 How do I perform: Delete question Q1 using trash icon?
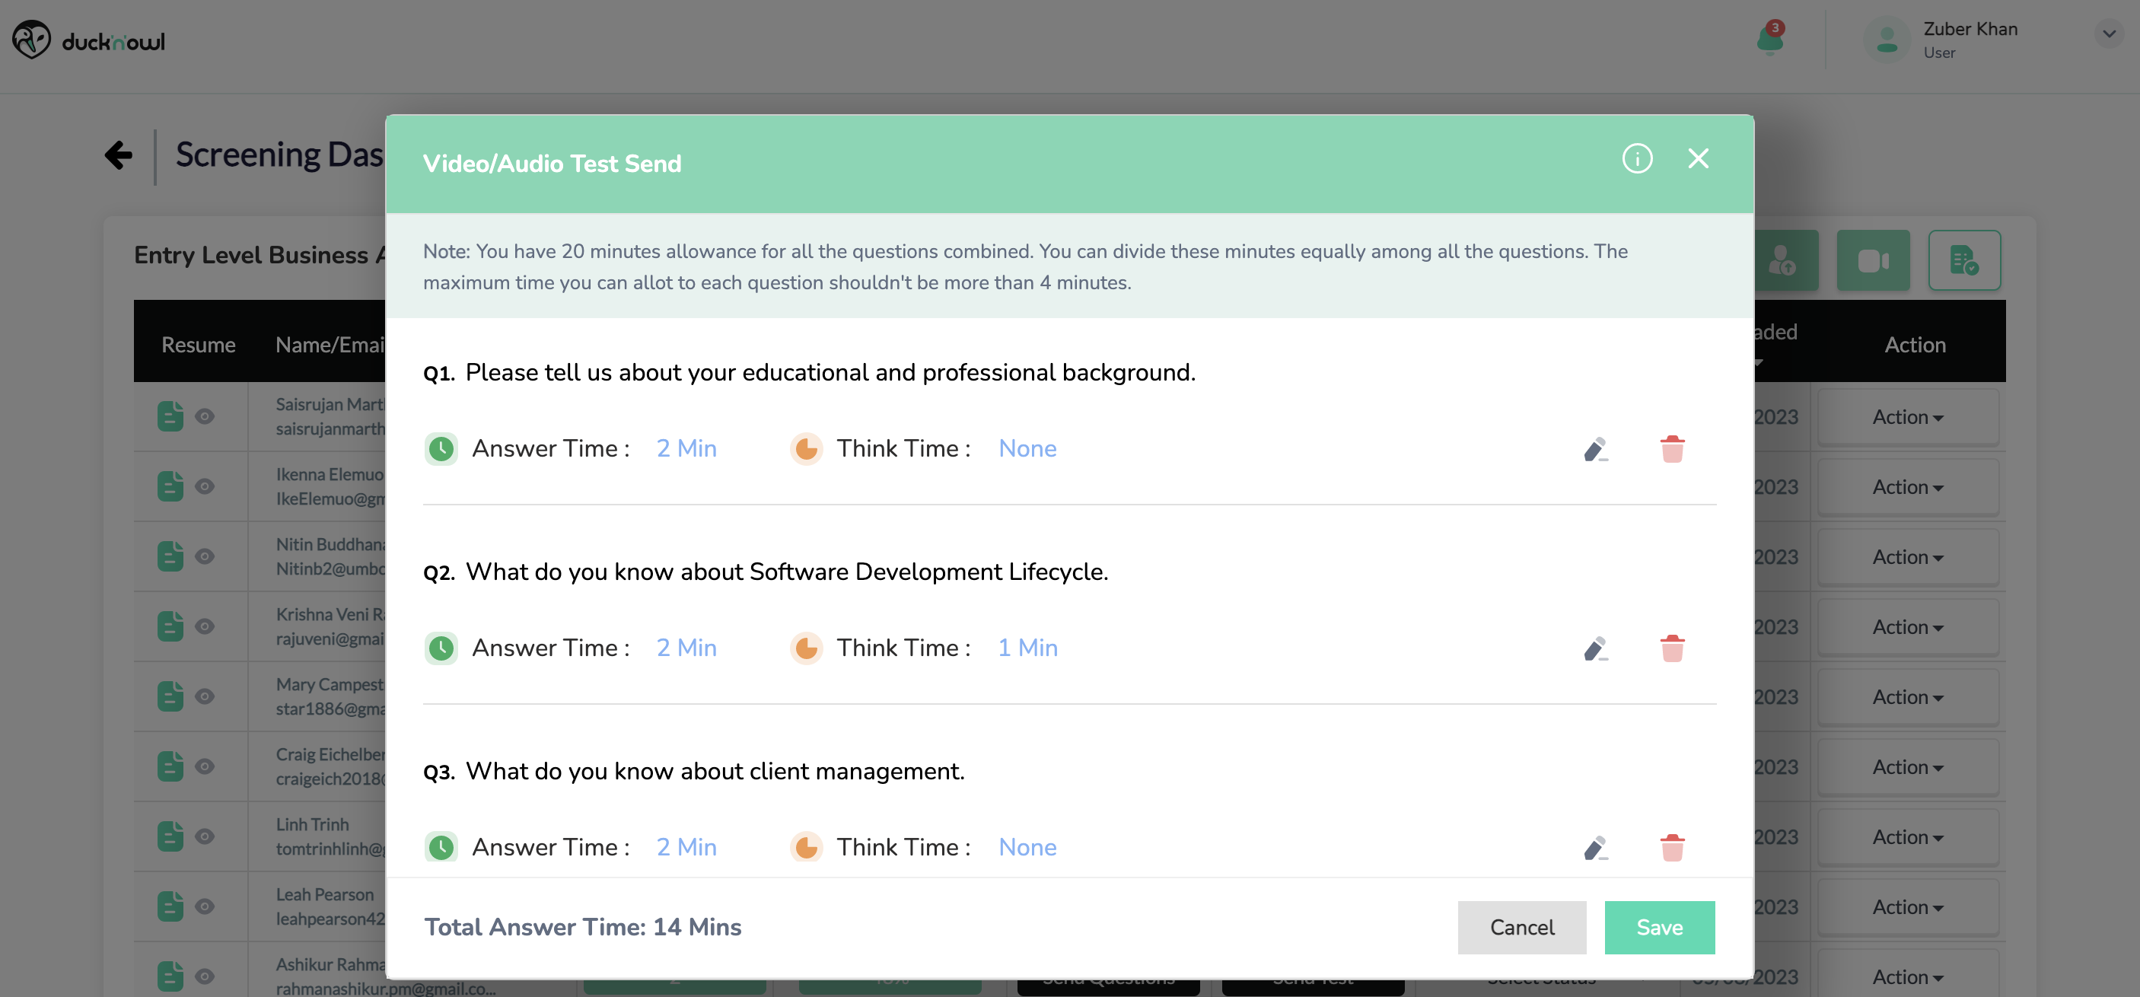click(1671, 450)
